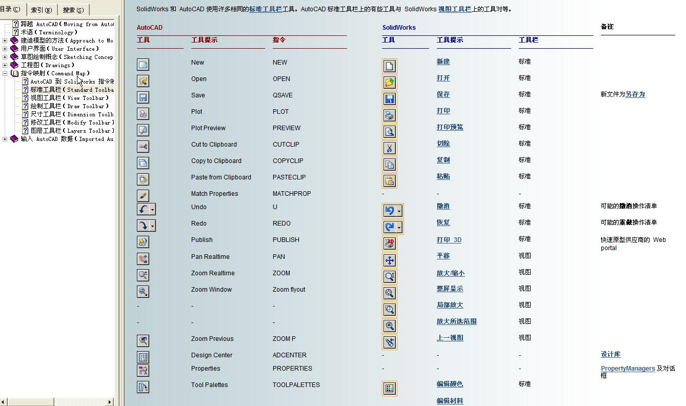Open the PropertyManagers link
The height and width of the screenshot is (406, 686).
coord(628,368)
